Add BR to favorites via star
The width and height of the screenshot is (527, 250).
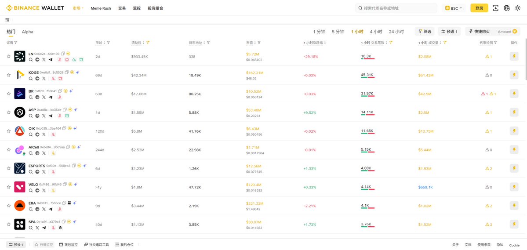click(9, 94)
